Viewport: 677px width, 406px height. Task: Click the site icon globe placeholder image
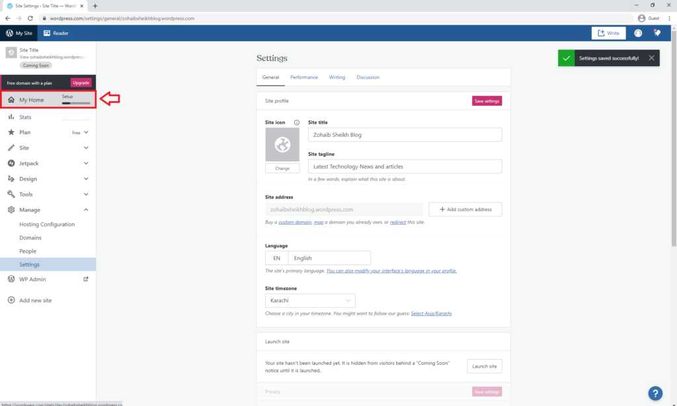[x=282, y=144]
